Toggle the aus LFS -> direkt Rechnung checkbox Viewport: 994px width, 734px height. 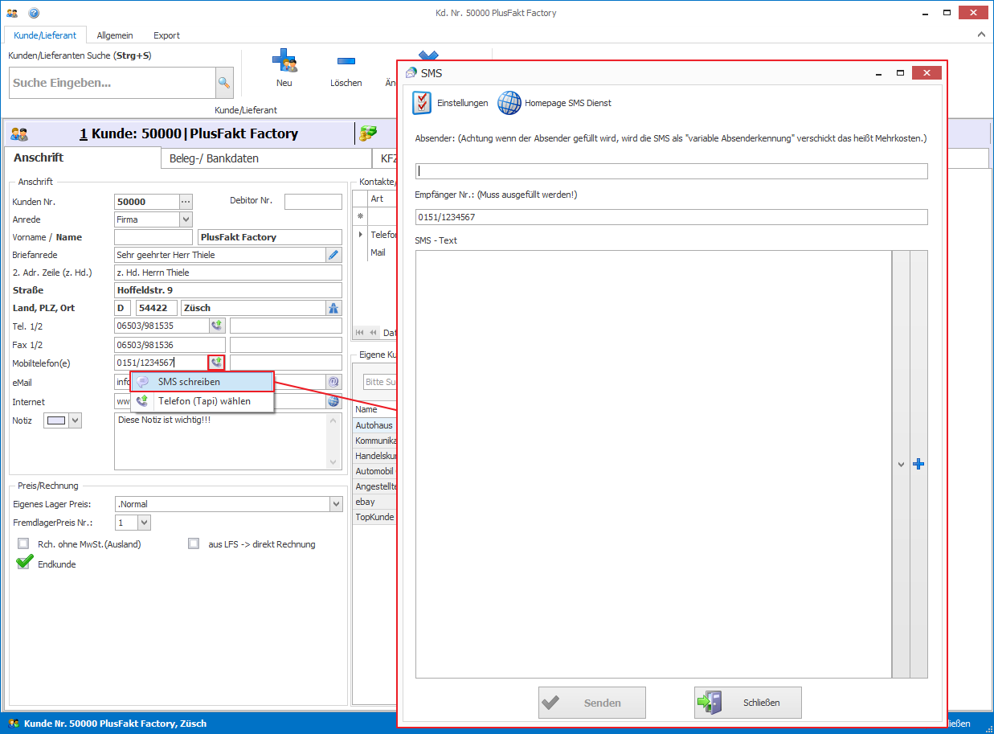[193, 543]
